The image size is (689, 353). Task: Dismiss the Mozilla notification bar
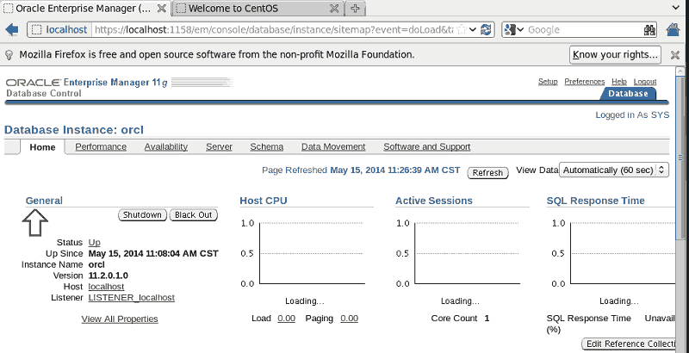coord(675,55)
